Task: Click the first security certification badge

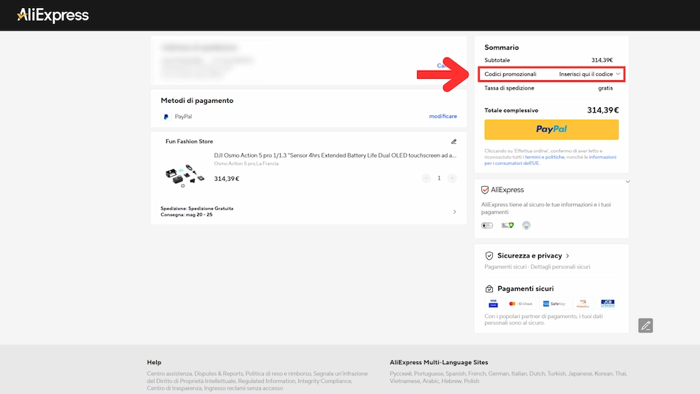Action: pos(487,225)
